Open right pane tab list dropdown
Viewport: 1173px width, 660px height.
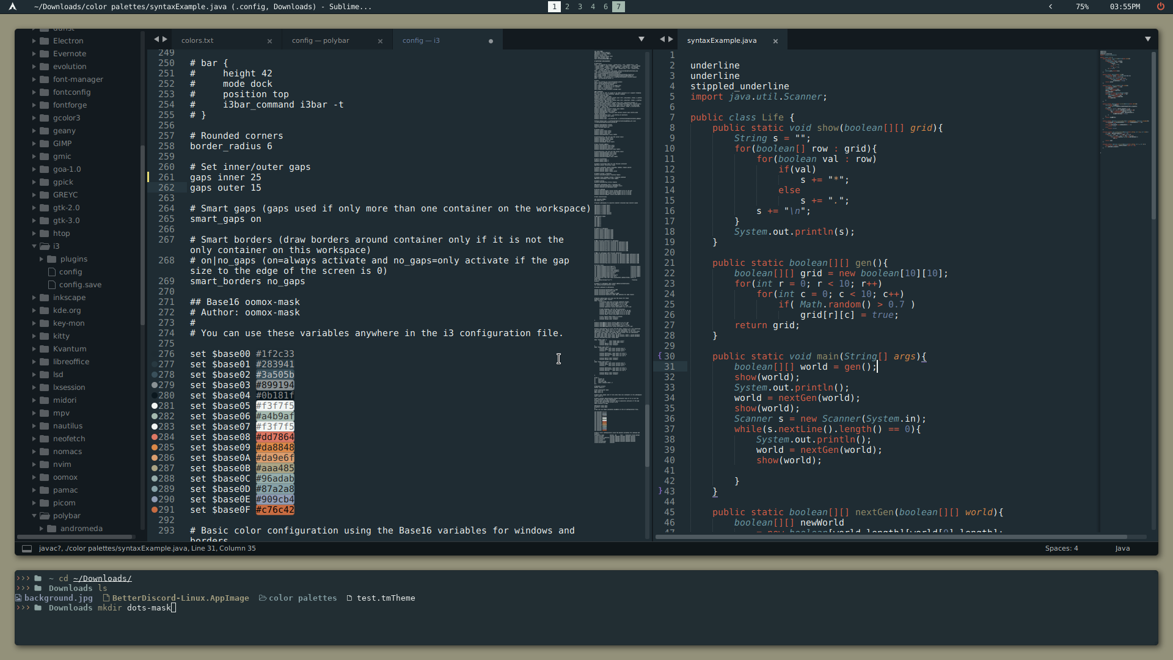coord(1148,39)
